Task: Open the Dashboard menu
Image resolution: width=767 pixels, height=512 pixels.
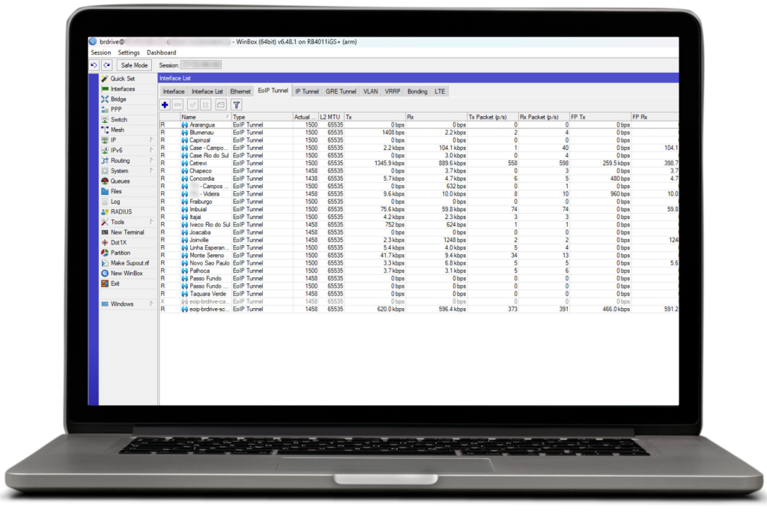Action: click(x=162, y=52)
